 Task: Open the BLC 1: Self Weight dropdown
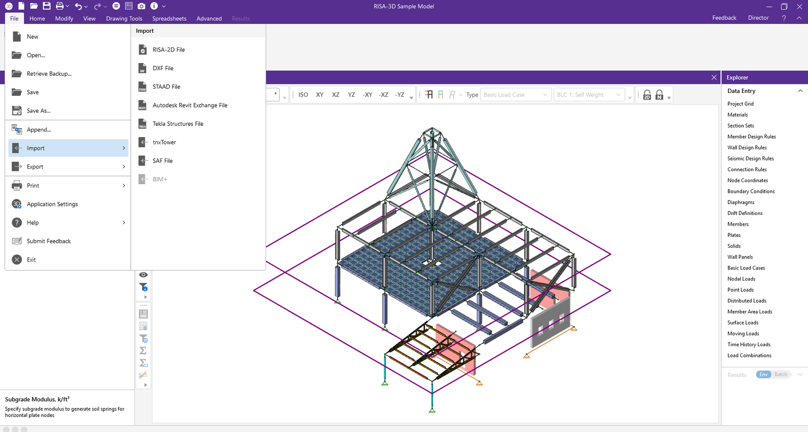[x=589, y=94]
